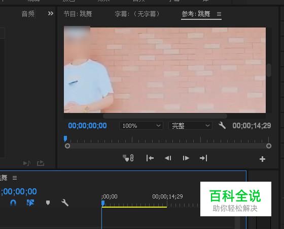Open timeline display settings wrench
Viewport: 284px width, 229px height.
tap(65, 203)
